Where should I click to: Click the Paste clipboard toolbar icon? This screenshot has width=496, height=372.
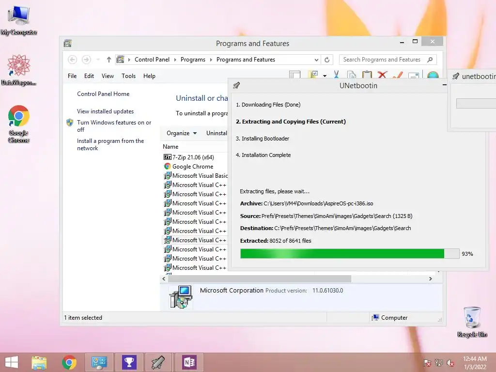[367, 75]
